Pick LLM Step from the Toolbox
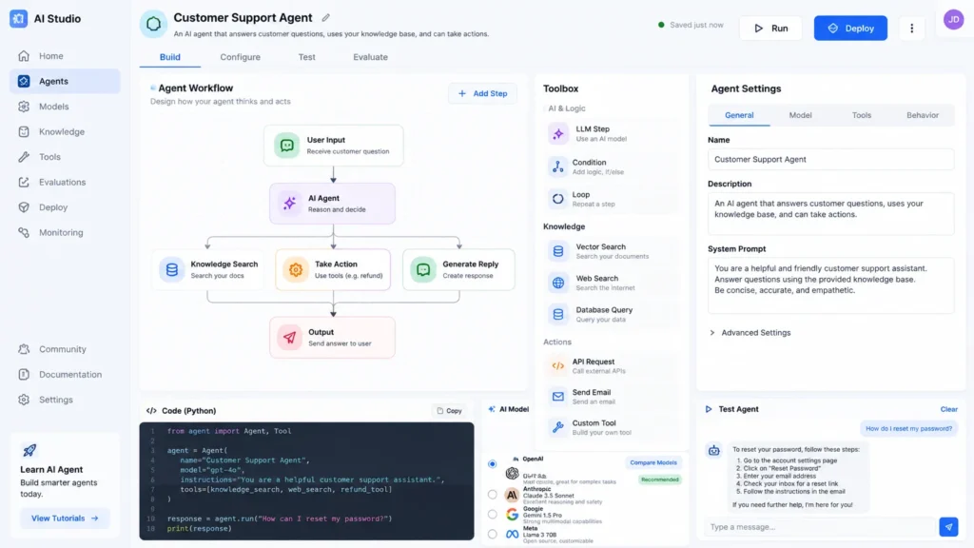 [612, 133]
